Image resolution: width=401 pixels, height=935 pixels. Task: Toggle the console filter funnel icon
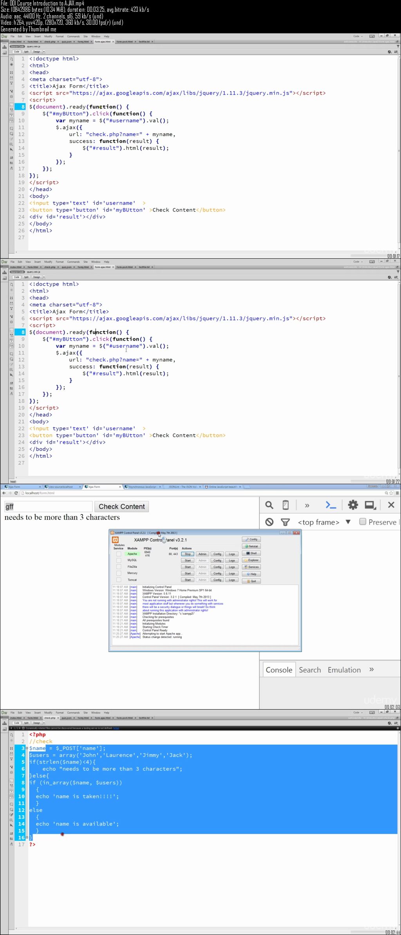click(285, 522)
